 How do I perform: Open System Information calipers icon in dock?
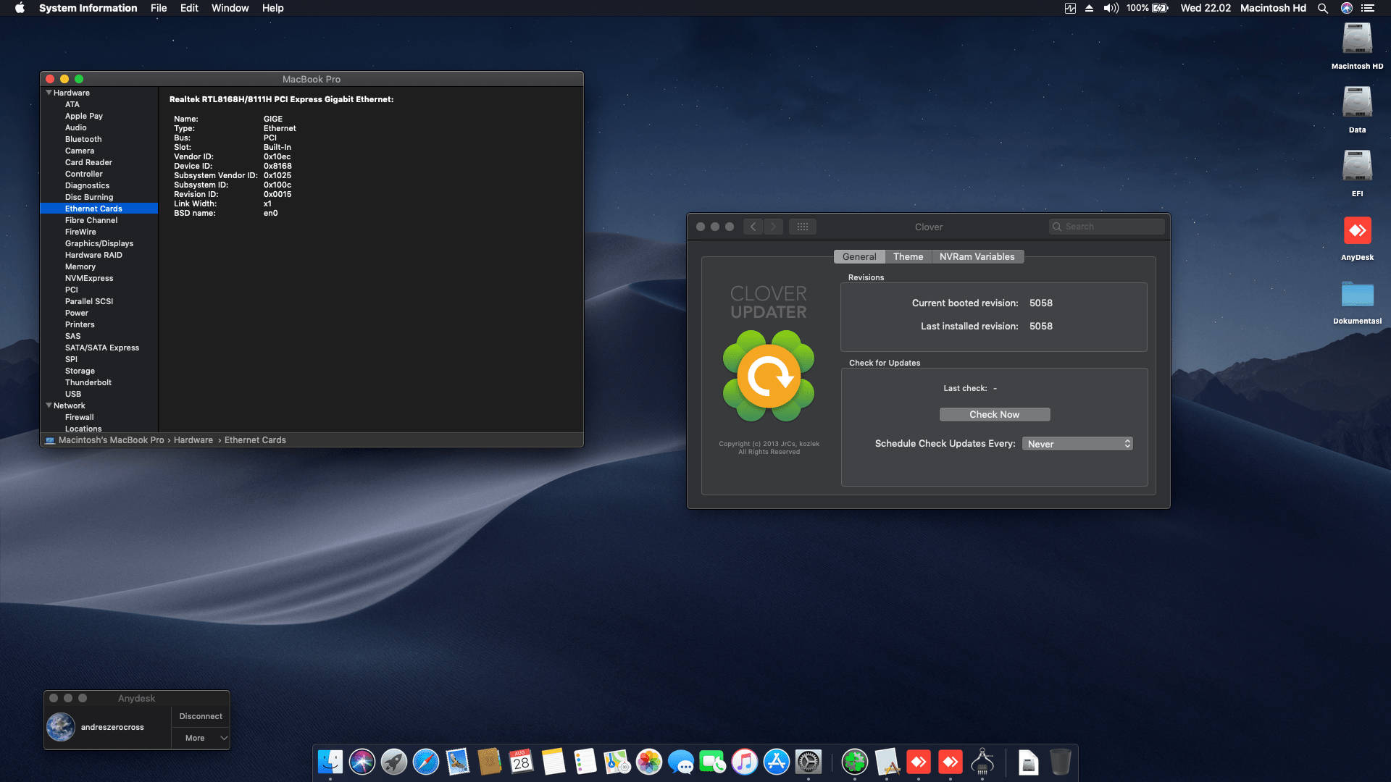[982, 762]
